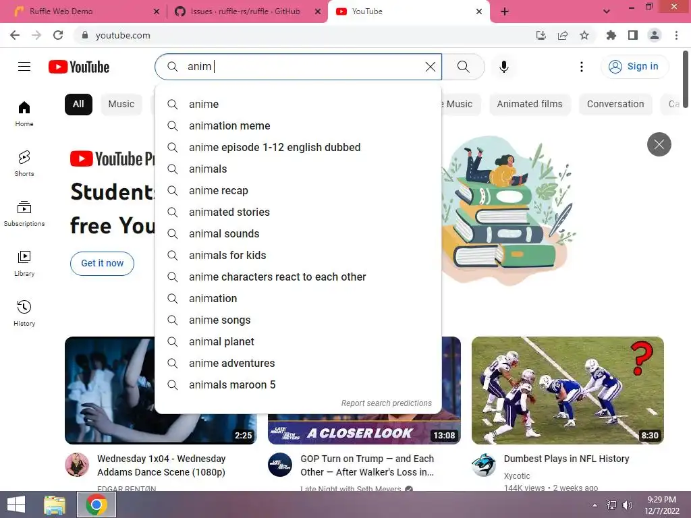Open Chrome three-dot menu
The width and height of the screenshot is (691, 518).
pyautogui.click(x=676, y=35)
